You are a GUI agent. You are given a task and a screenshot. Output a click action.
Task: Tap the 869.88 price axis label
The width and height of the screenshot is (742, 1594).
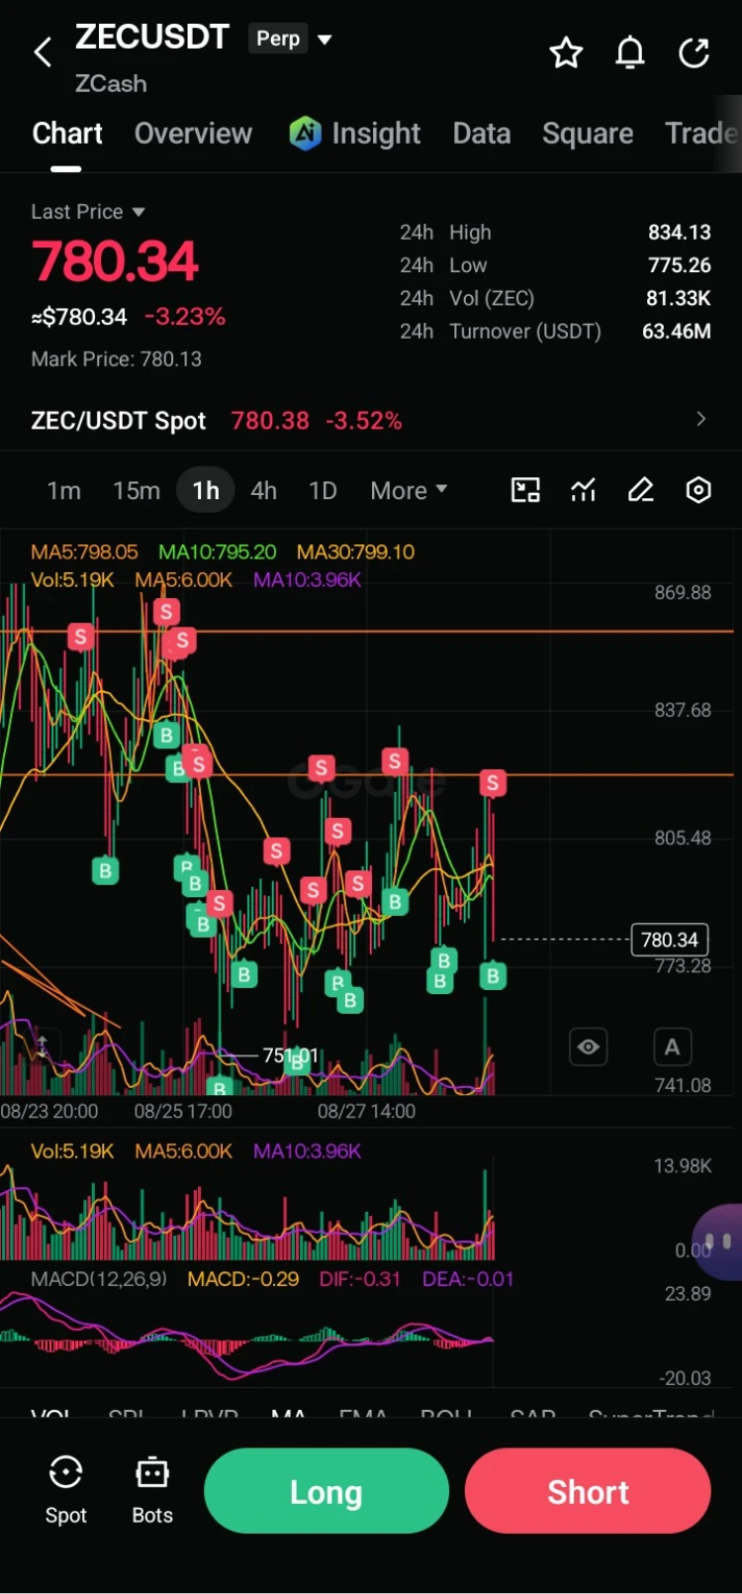click(683, 593)
